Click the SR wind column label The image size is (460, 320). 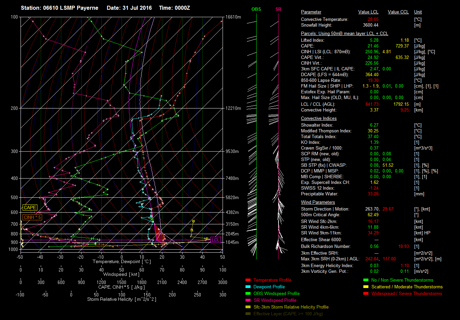pos(278,9)
